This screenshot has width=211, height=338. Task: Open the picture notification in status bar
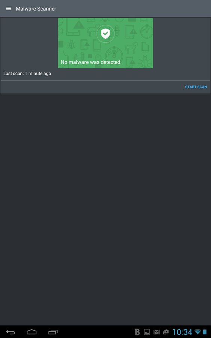click(147, 332)
